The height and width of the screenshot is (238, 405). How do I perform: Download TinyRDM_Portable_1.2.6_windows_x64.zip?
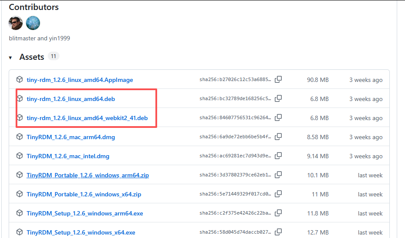pos(84,194)
